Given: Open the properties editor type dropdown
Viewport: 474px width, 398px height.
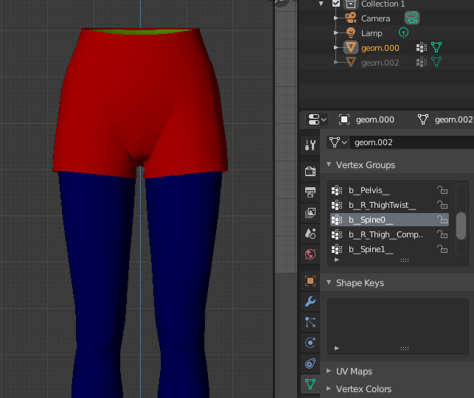Looking at the screenshot, I should click(317, 119).
